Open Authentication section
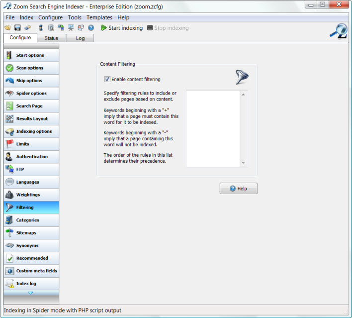The width and height of the screenshot is (352, 318). click(31, 157)
